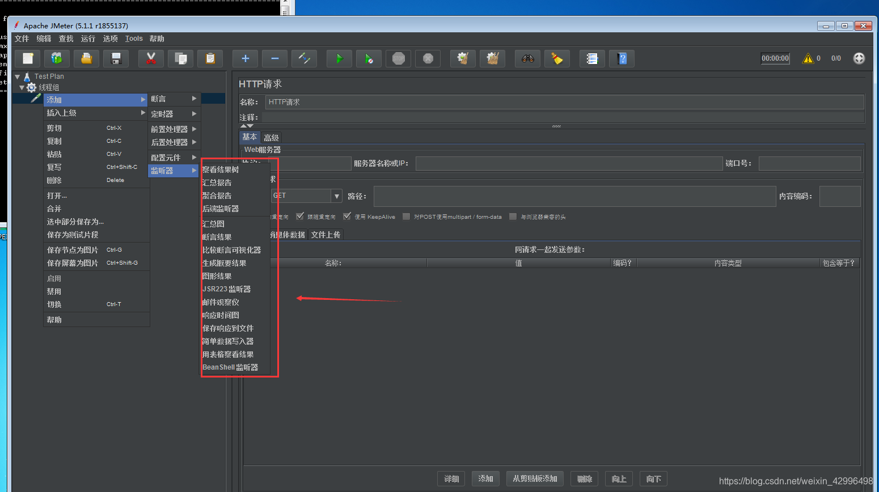Open the GET method dropdown

337,196
